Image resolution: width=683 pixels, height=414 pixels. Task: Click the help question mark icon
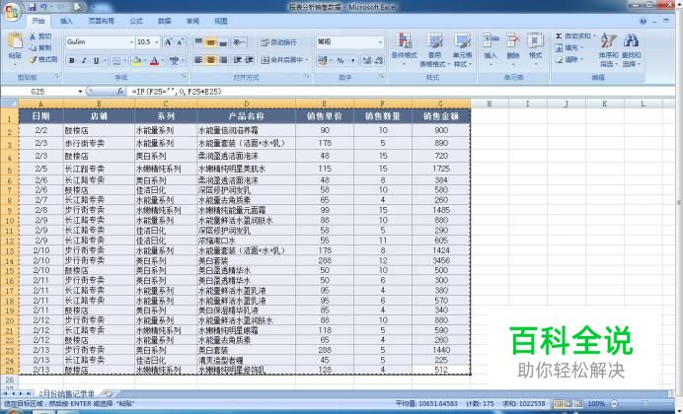[x=643, y=21]
